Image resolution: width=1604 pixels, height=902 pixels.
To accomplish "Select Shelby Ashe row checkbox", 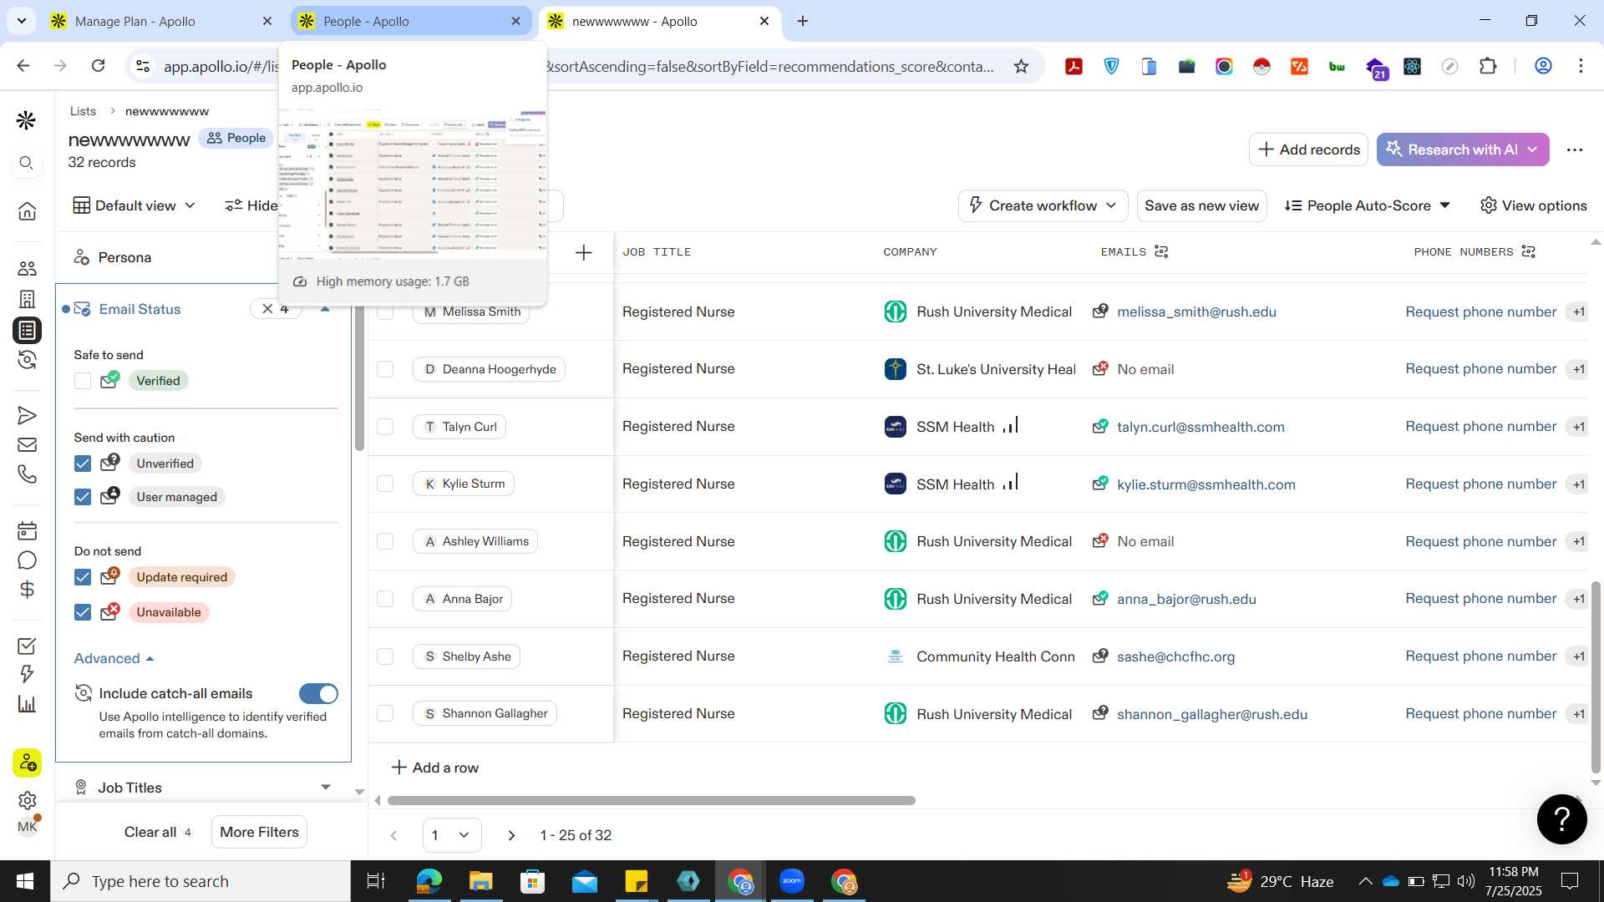I will coord(385,656).
